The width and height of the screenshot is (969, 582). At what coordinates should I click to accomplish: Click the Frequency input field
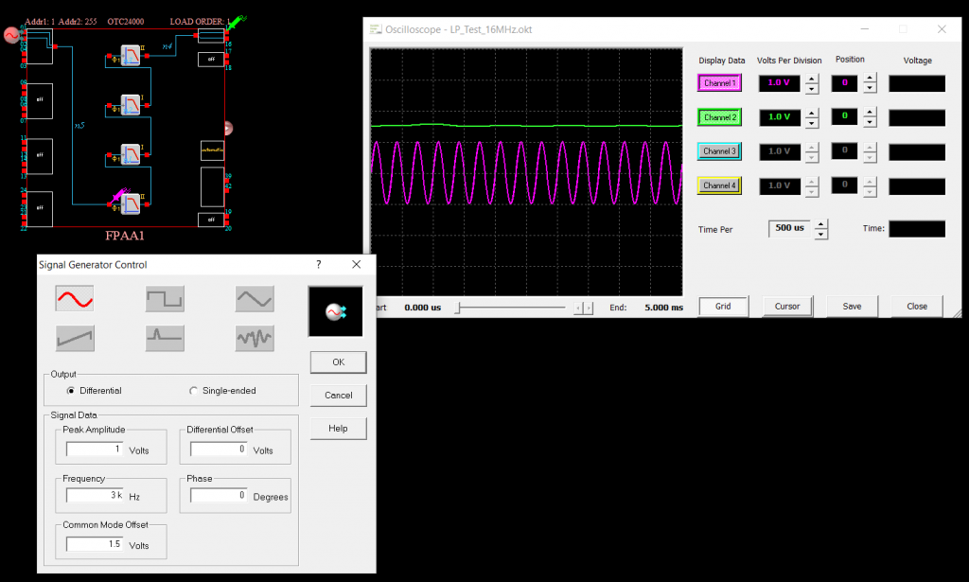pos(95,494)
